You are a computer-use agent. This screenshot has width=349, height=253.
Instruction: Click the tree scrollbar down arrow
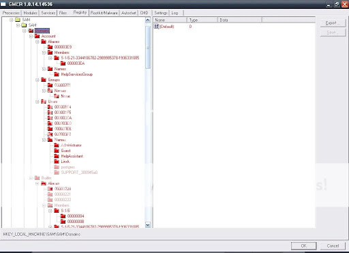click(148, 225)
